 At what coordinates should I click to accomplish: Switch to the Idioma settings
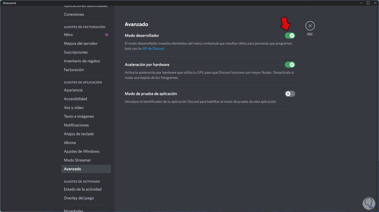pos(70,143)
